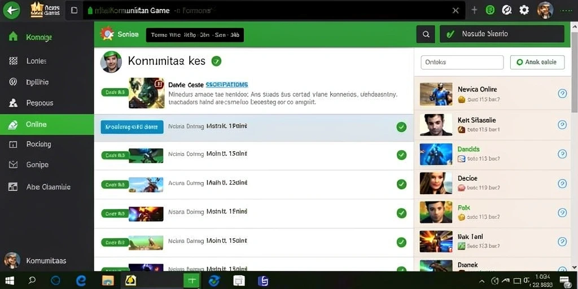Open the Komonige home sidebar item
Image resolution: width=578 pixels, height=289 pixels.
tap(47, 37)
